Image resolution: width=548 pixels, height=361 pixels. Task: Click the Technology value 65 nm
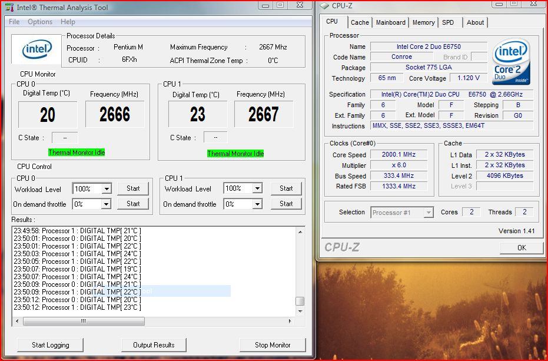click(x=387, y=78)
